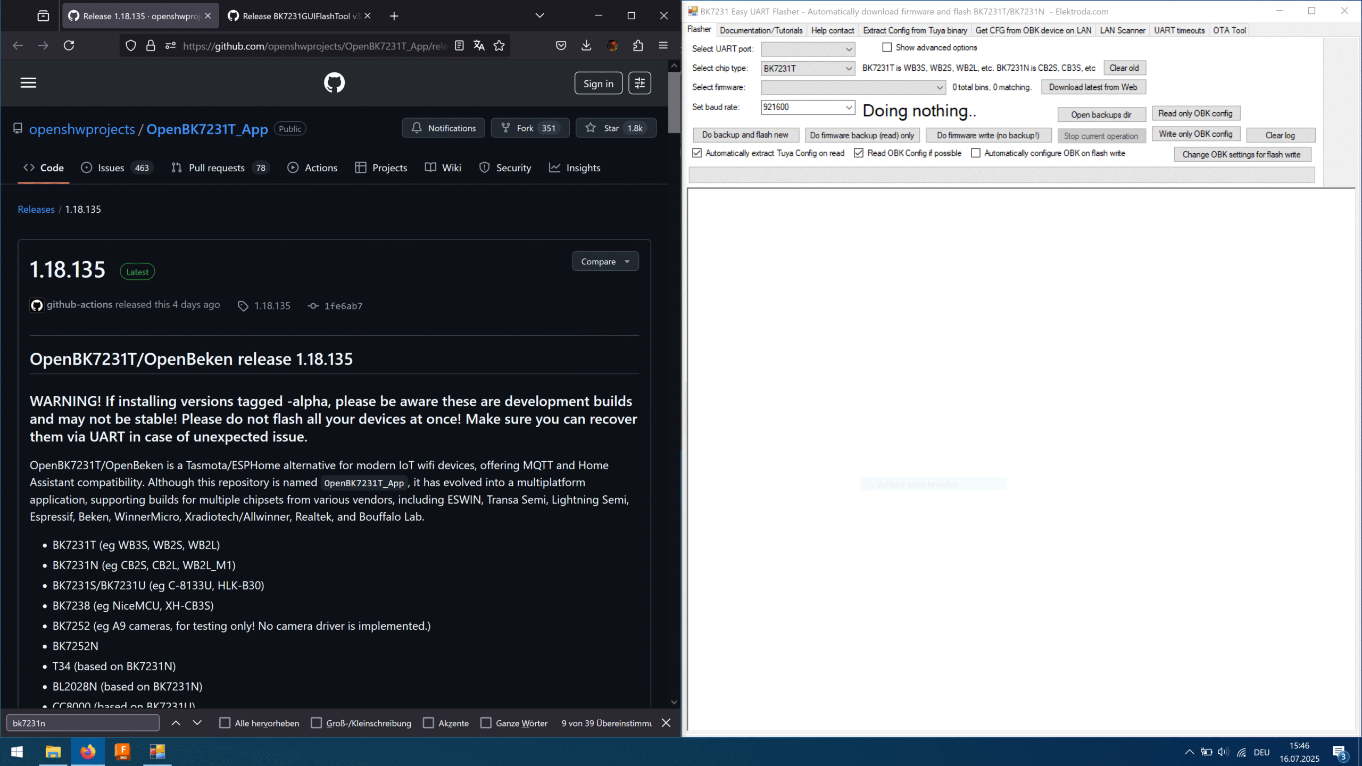Click the Firefox URL address field
1362x766 pixels.
pyautogui.click(x=315, y=46)
